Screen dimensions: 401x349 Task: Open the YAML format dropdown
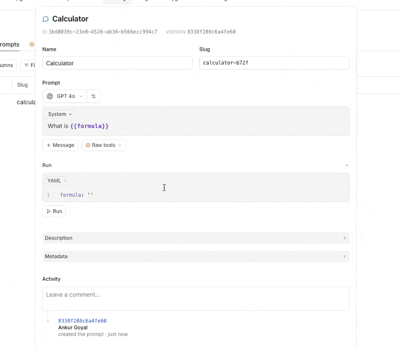57,181
